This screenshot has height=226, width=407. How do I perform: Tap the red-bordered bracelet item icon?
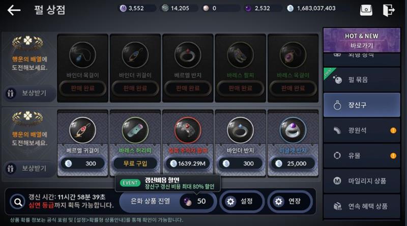click(188, 130)
